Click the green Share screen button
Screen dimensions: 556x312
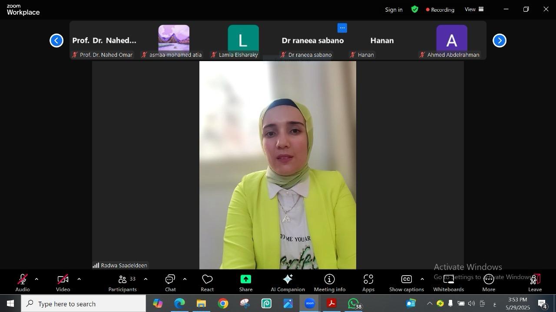click(245, 283)
